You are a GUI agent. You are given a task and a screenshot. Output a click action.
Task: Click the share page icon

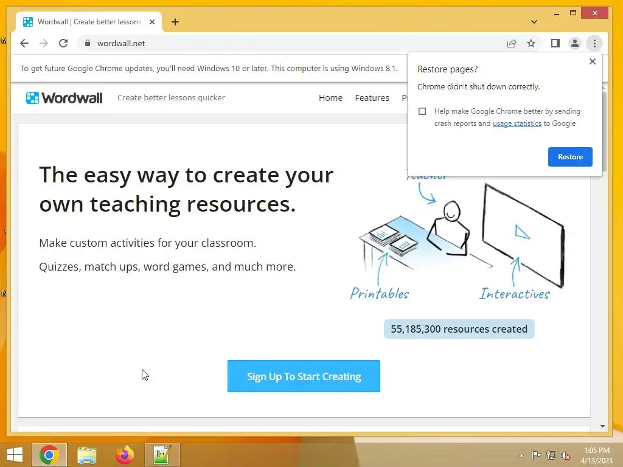[512, 43]
